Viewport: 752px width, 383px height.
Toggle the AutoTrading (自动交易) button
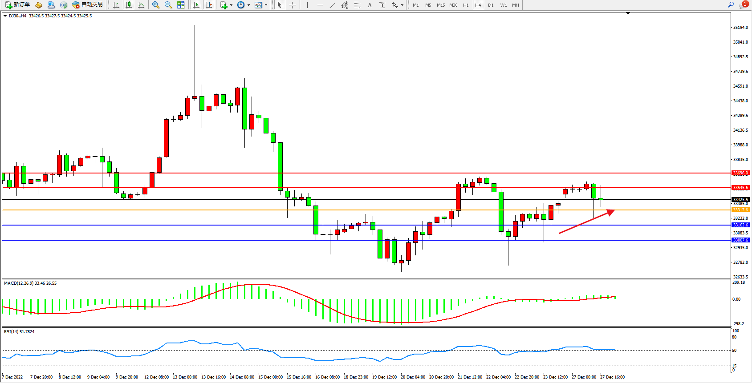click(x=88, y=5)
